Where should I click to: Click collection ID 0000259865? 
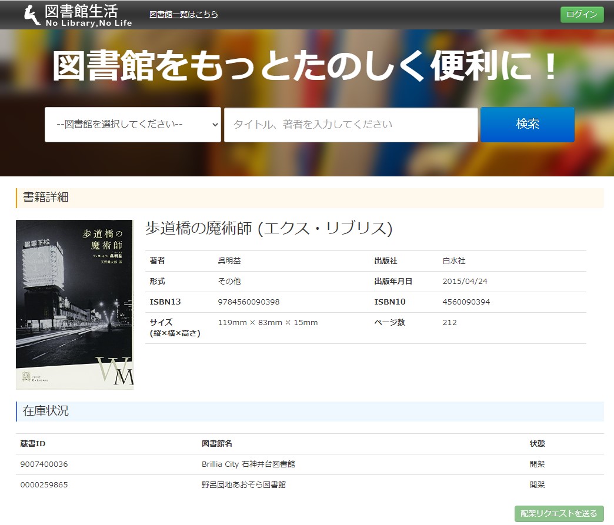pos(44,485)
